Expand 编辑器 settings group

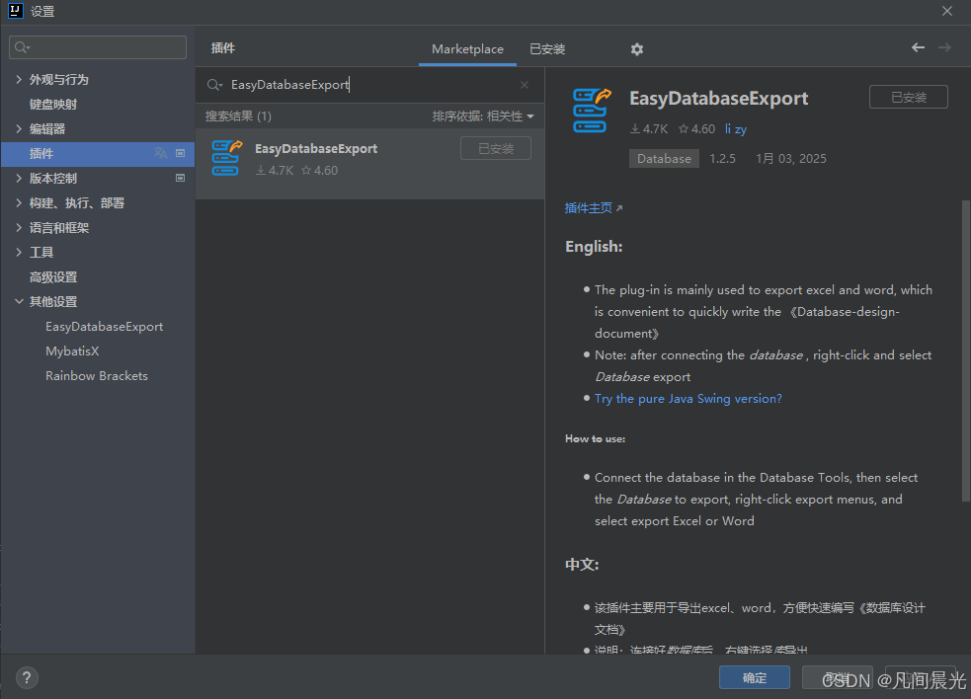click(x=19, y=128)
